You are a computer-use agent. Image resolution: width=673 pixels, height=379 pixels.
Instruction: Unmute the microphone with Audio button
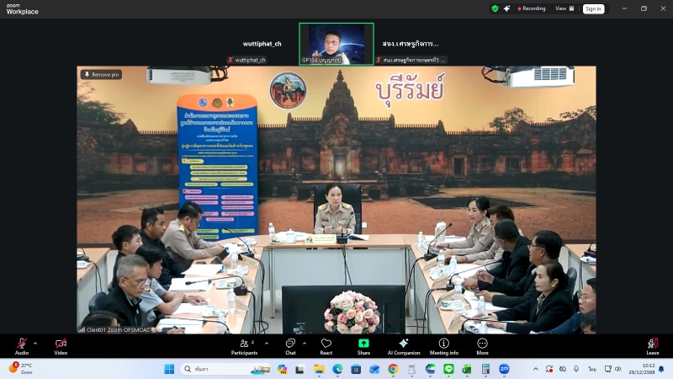click(22, 346)
